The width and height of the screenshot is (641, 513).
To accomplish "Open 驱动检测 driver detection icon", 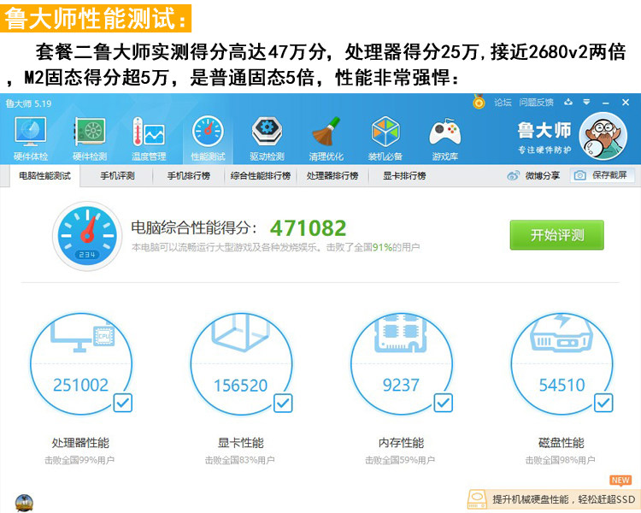I will (x=267, y=132).
